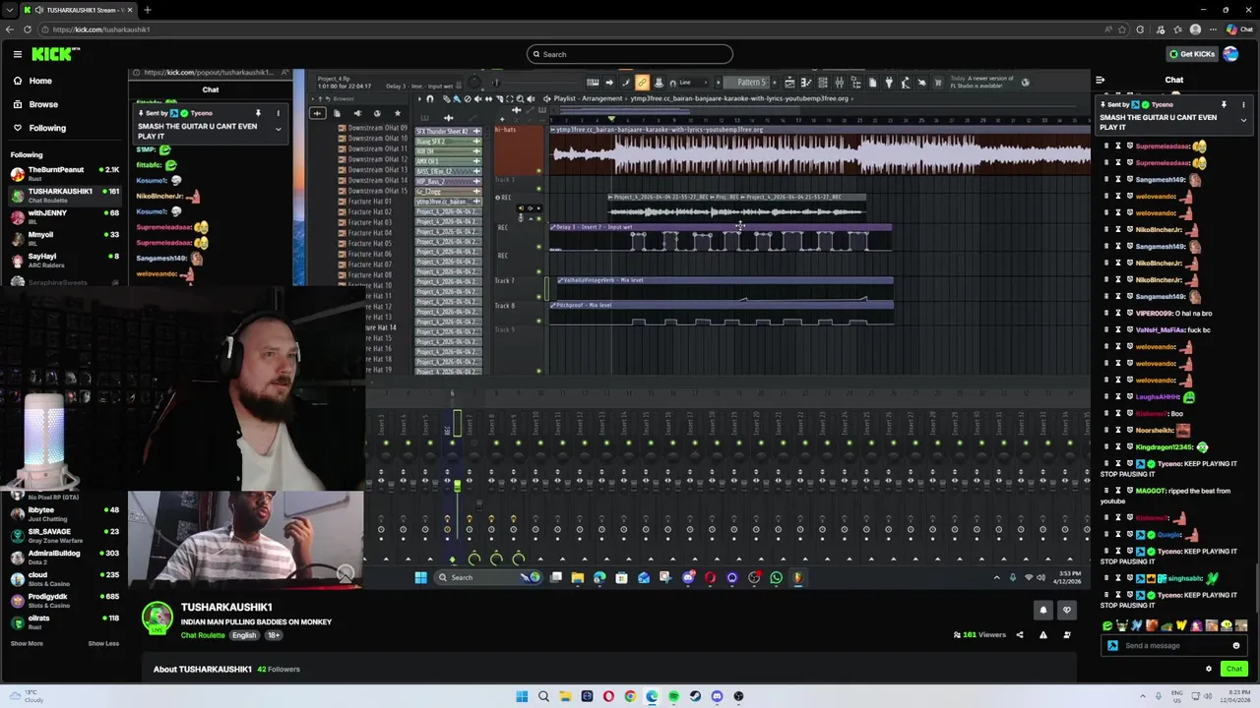Click the green Chat send button
Image resolution: width=1260 pixels, height=708 pixels.
(x=1233, y=669)
